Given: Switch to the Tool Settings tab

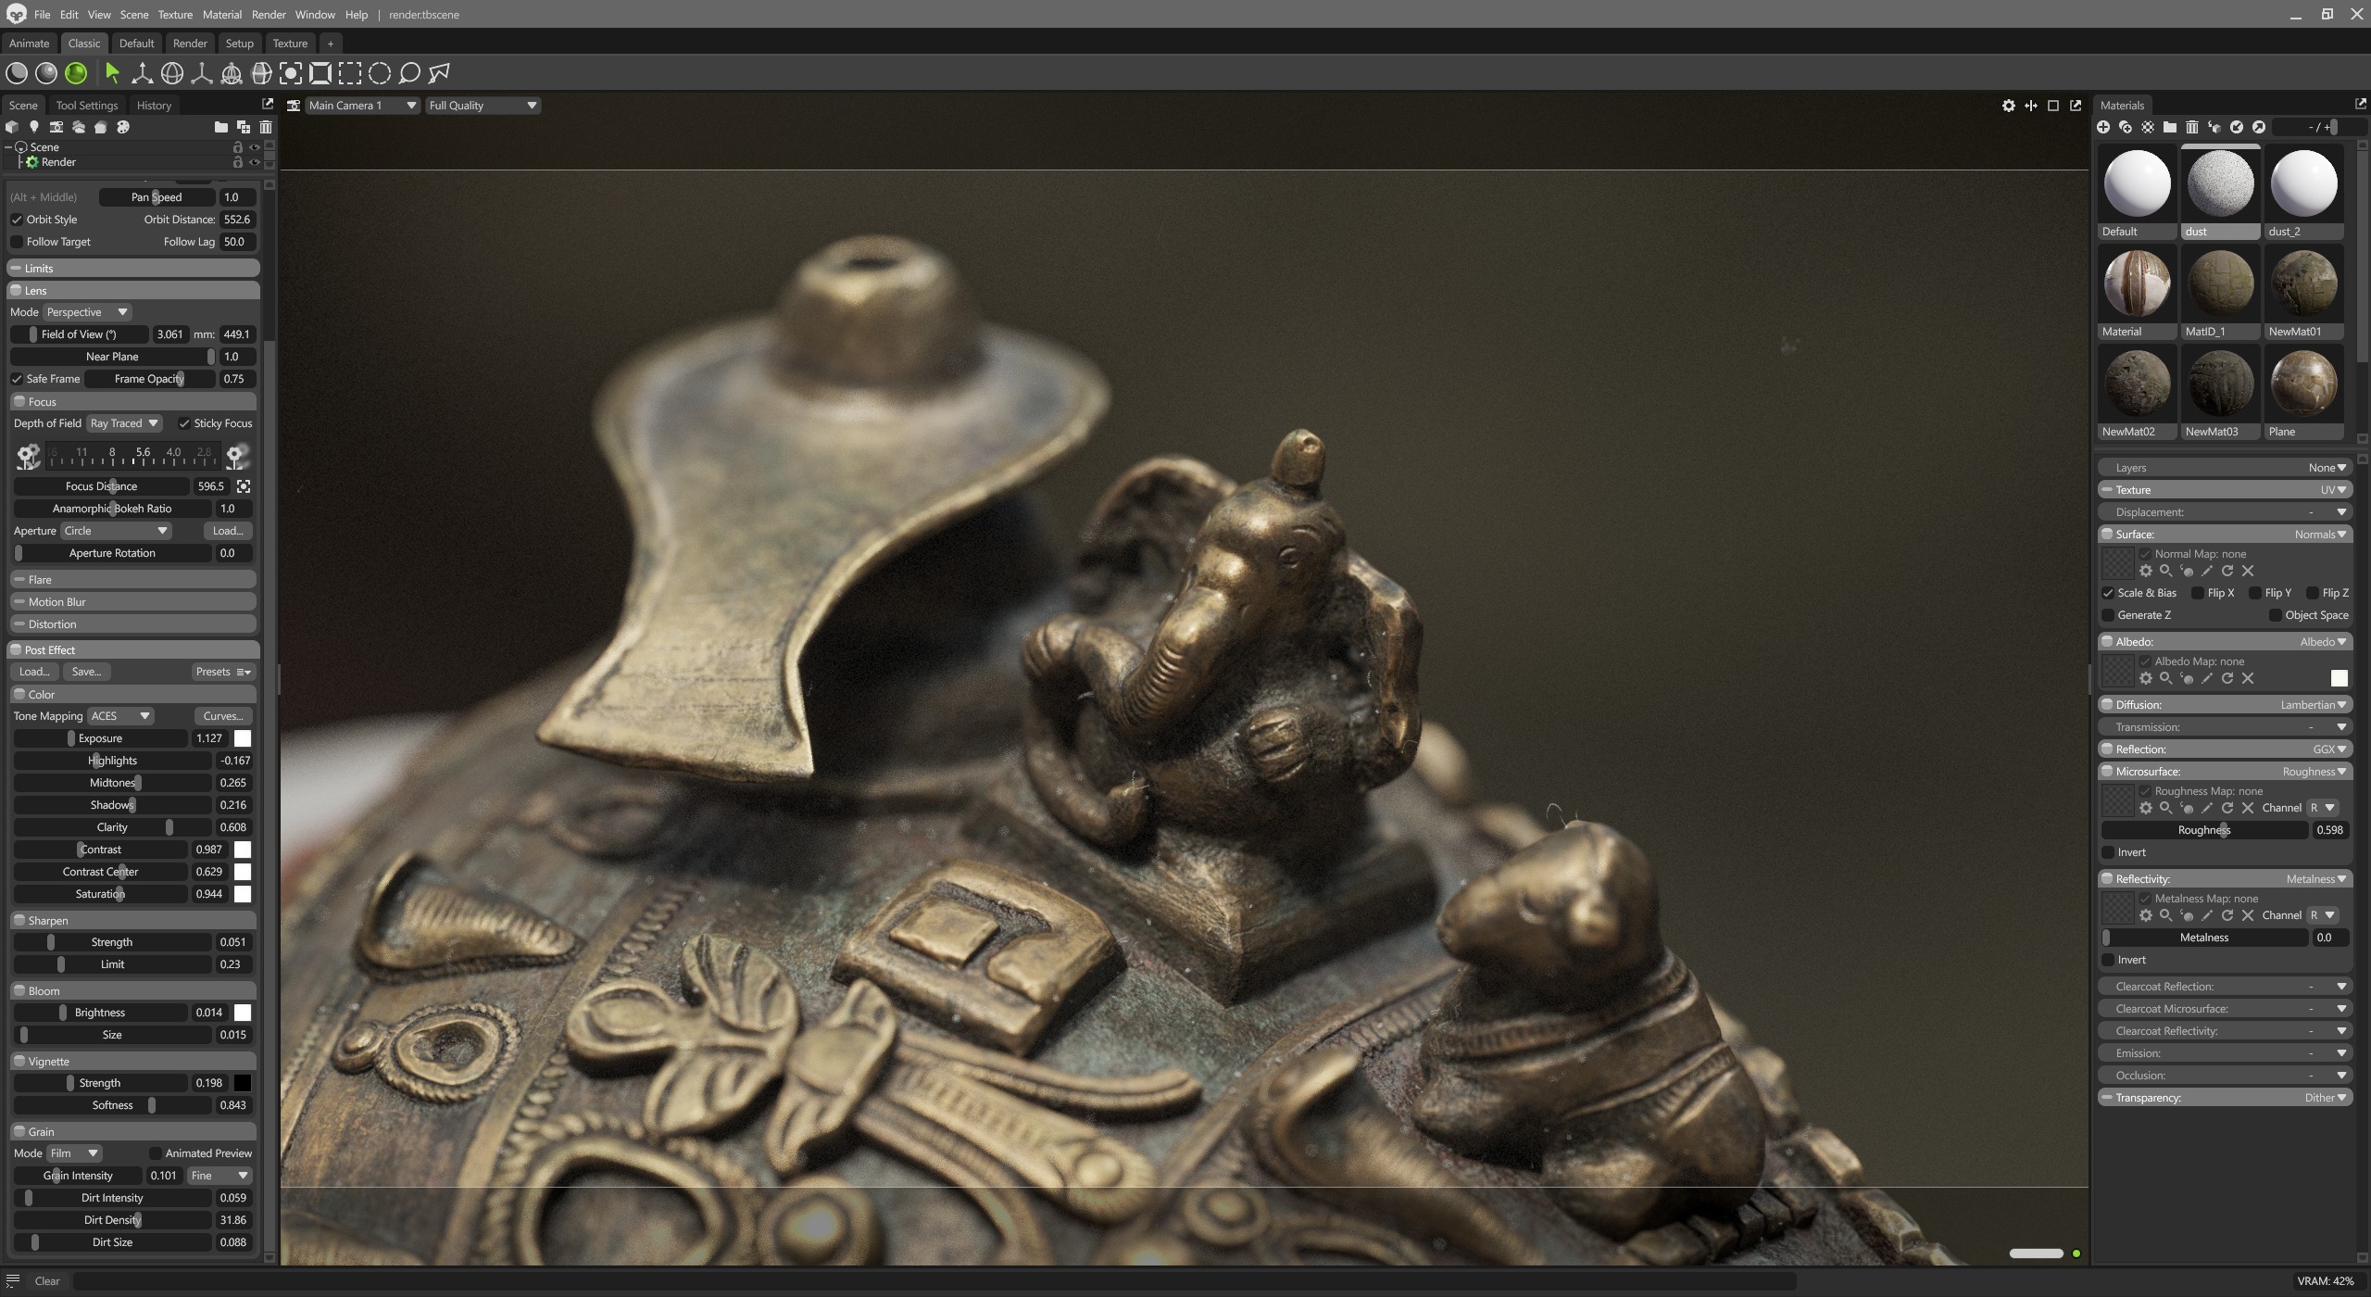Looking at the screenshot, I should (87, 106).
